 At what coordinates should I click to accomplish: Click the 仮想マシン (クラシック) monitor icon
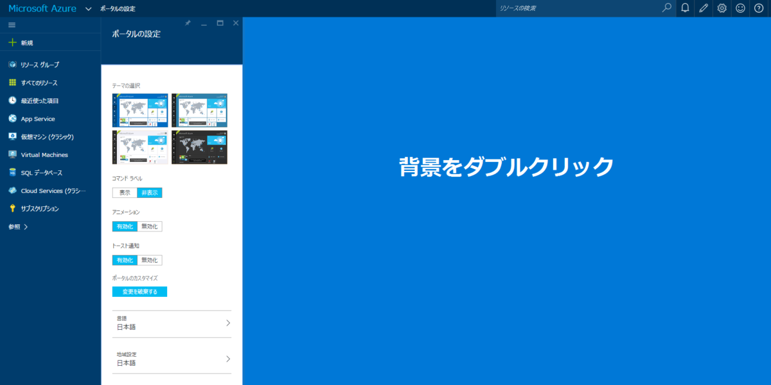click(x=12, y=137)
